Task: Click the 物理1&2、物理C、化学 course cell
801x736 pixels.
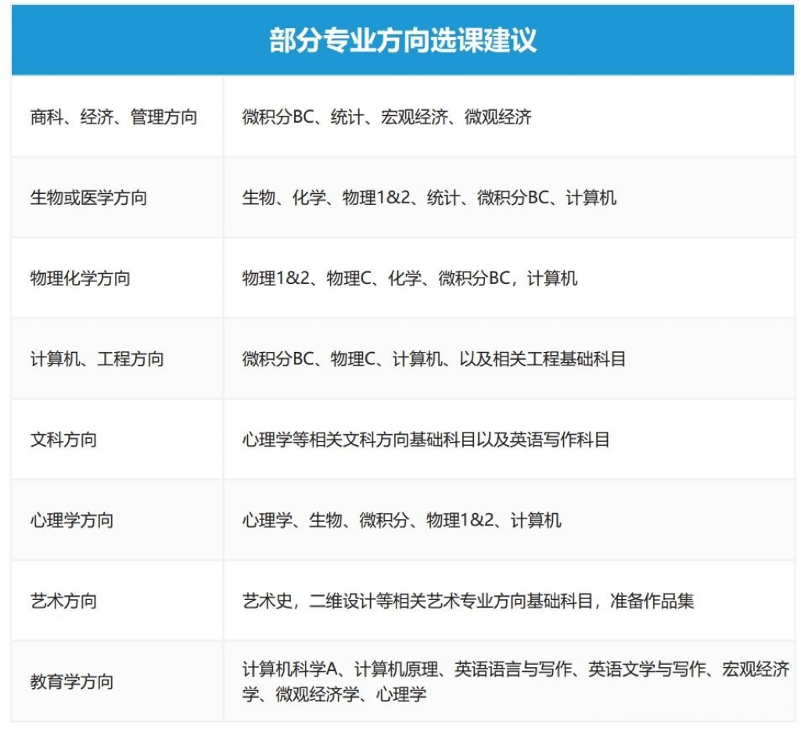Action: click(x=508, y=278)
